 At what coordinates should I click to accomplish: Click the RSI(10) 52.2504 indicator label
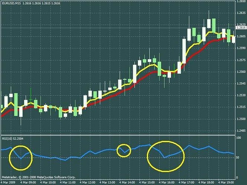(x=13, y=139)
